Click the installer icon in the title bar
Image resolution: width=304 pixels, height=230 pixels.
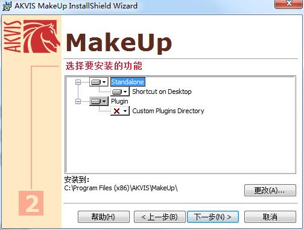coord(7,6)
